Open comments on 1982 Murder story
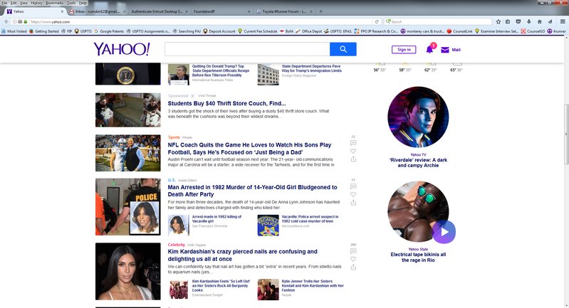 pyautogui.click(x=353, y=186)
